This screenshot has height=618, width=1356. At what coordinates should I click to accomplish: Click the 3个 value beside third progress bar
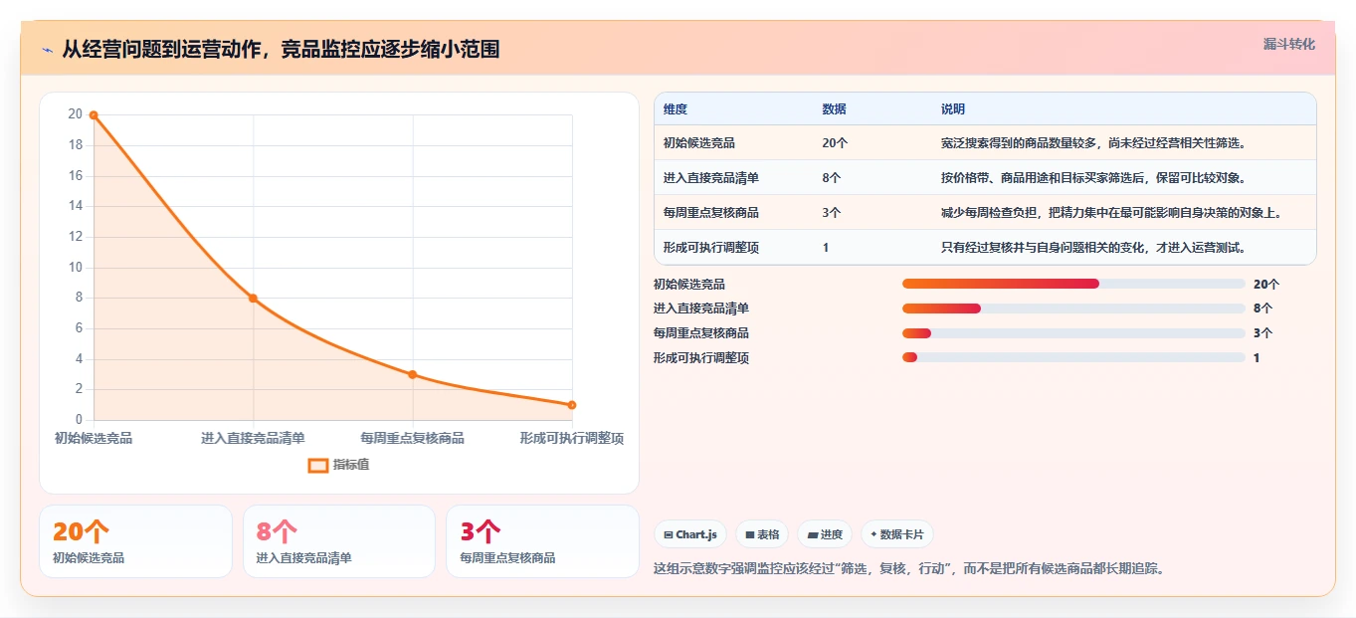pyautogui.click(x=1262, y=333)
